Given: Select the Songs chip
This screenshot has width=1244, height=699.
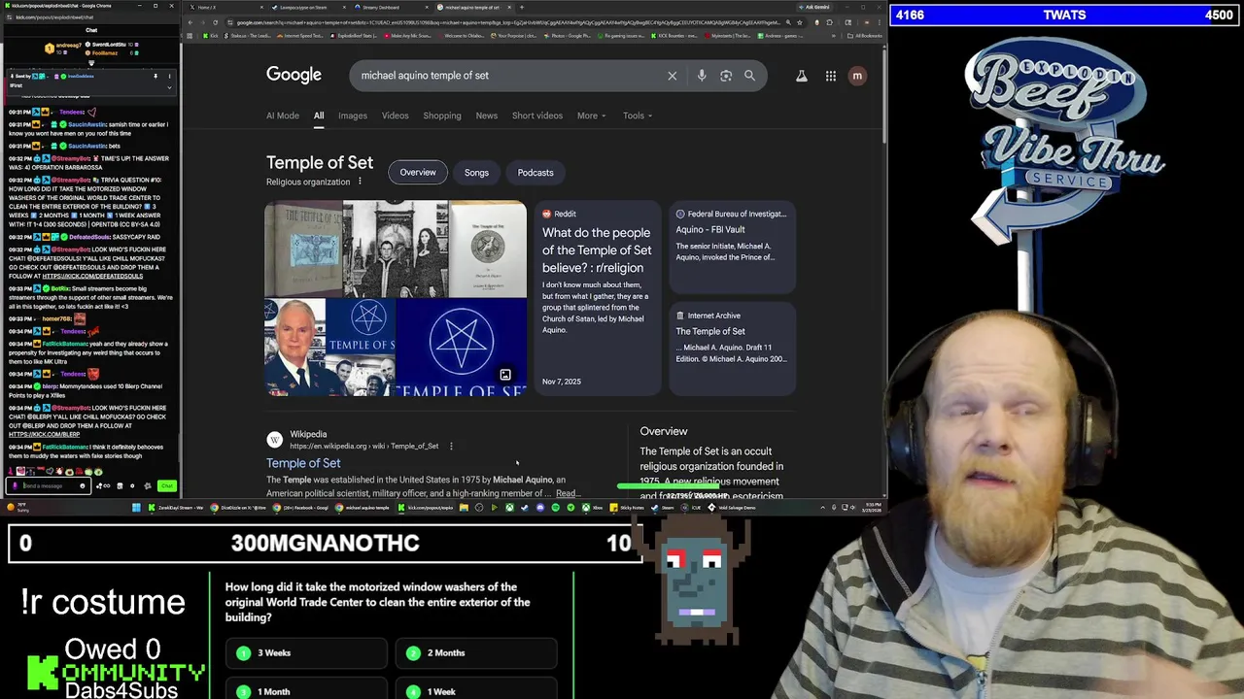Looking at the screenshot, I should coord(476,173).
